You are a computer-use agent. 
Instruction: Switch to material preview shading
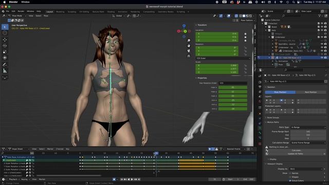point(247,16)
